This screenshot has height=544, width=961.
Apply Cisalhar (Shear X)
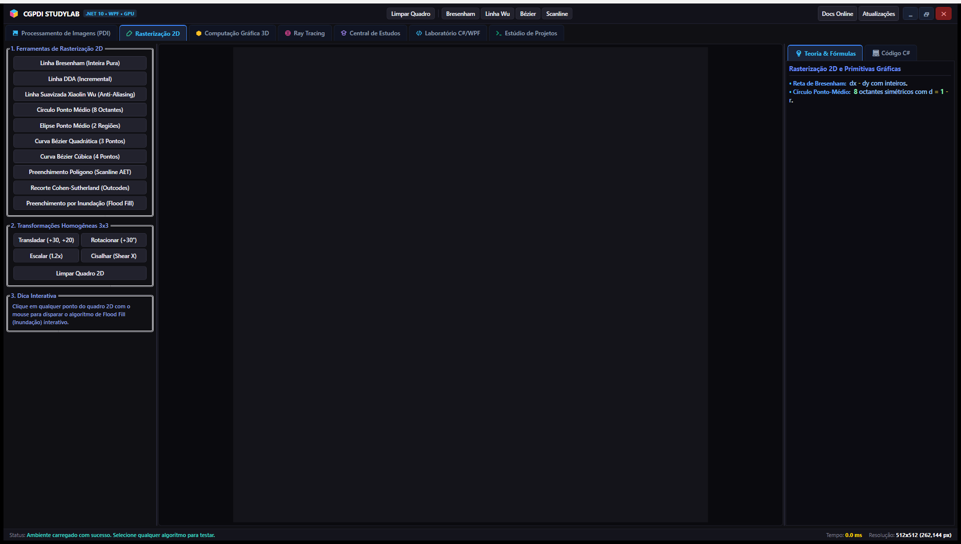[x=114, y=256]
